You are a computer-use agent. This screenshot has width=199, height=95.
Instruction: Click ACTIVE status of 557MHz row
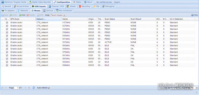pos(108,42)
